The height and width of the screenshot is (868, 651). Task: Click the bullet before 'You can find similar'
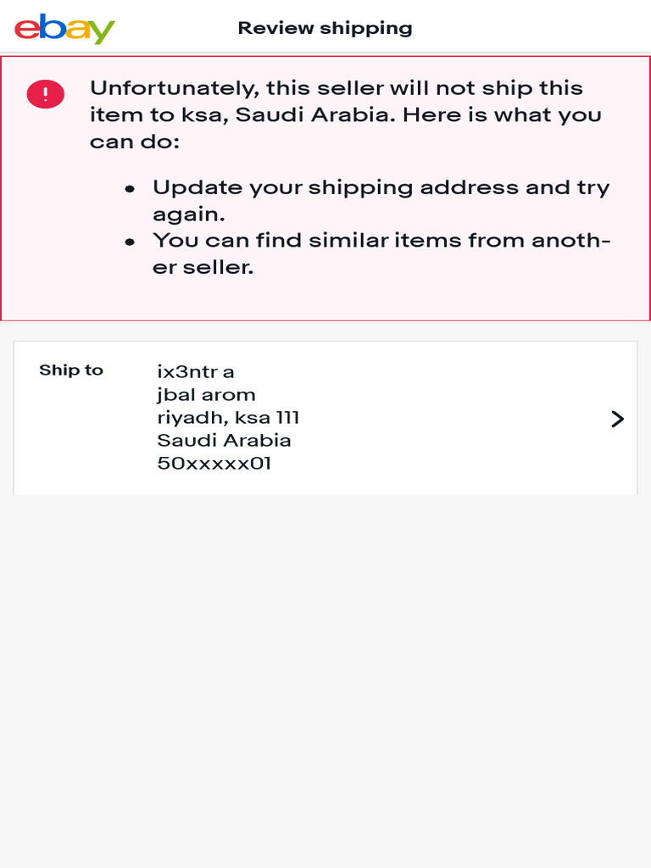(130, 242)
